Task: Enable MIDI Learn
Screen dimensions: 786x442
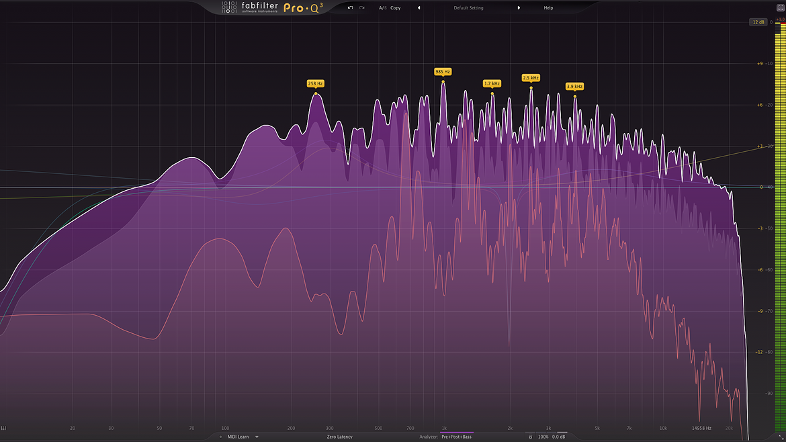Action: click(238, 437)
